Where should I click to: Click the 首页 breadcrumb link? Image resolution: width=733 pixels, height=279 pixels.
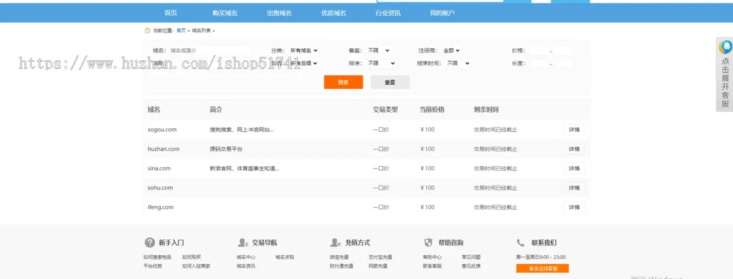[181, 30]
